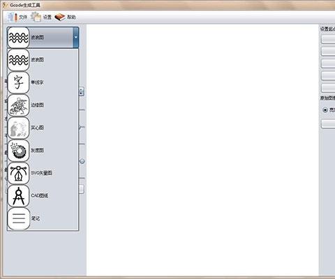The height and width of the screenshot is (279, 335).
Task: Select the 波浪图 wave option in dropdown list
Action: pos(43,60)
